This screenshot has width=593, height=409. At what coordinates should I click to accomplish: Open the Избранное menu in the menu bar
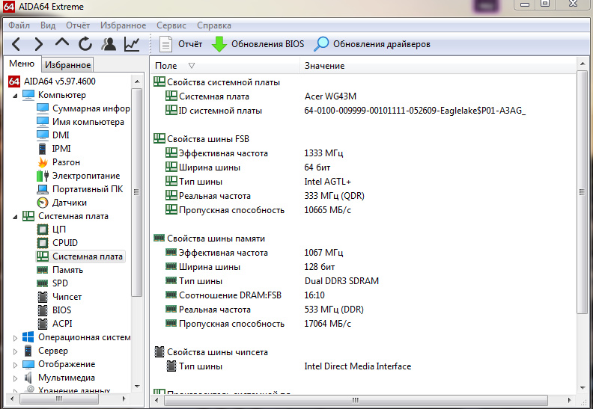pos(124,25)
